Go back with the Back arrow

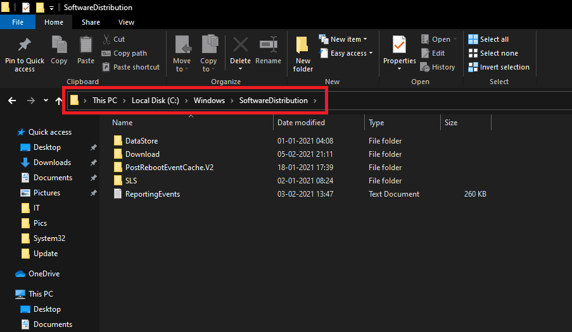12,101
